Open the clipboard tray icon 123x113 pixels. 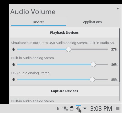(72, 109)
